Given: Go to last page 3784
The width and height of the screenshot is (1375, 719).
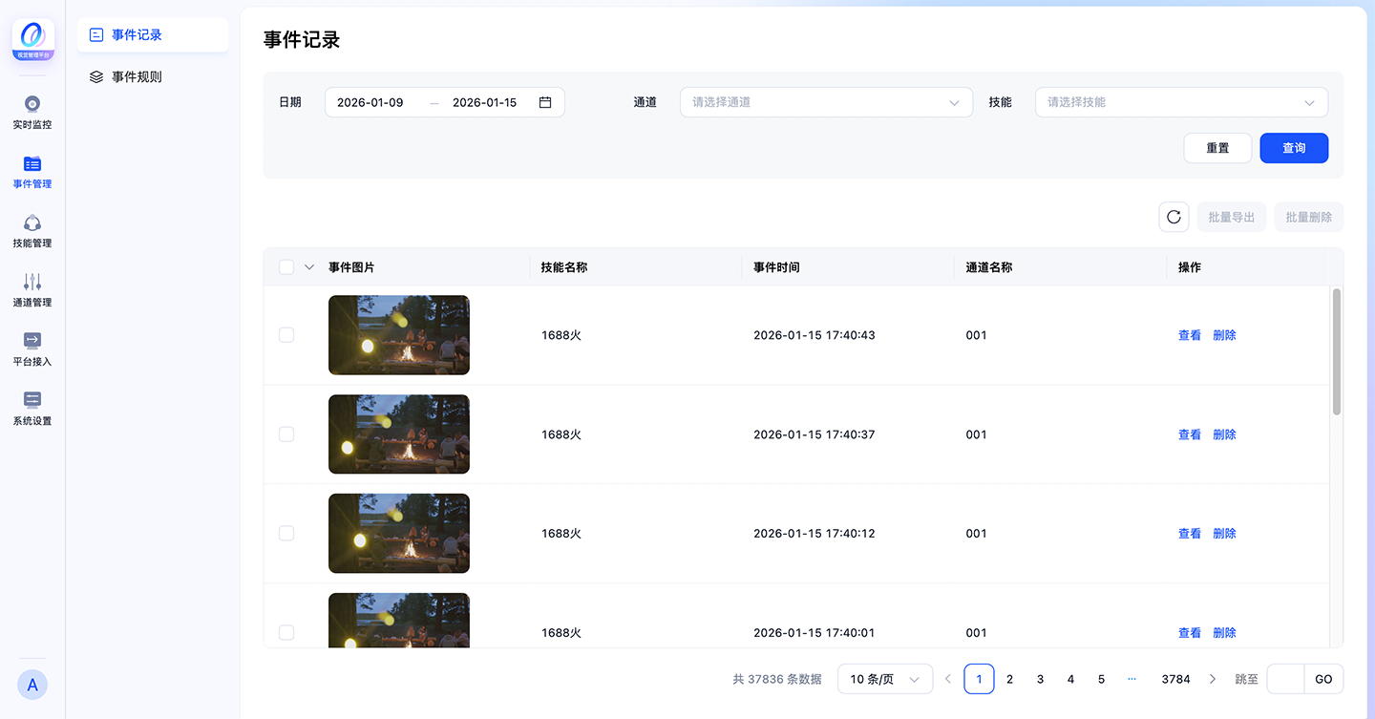Looking at the screenshot, I should 1175,679.
